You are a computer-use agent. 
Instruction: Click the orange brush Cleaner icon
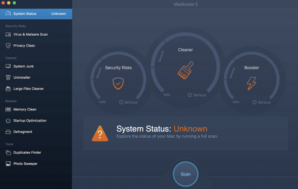tap(185, 71)
